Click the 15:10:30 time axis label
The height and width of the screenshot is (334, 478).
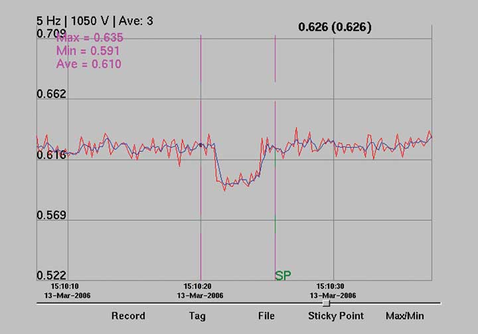(333, 286)
